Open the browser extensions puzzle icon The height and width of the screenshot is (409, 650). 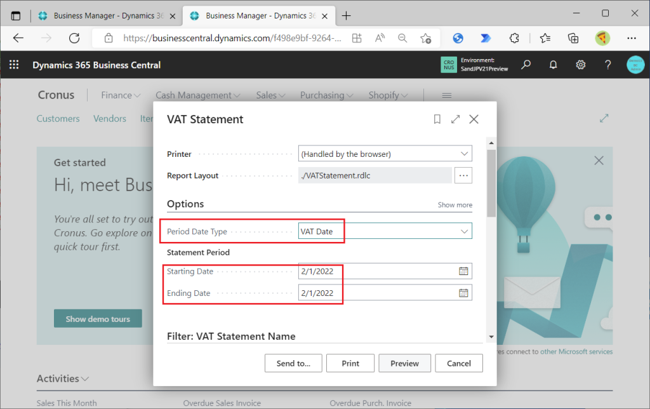click(514, 38)
